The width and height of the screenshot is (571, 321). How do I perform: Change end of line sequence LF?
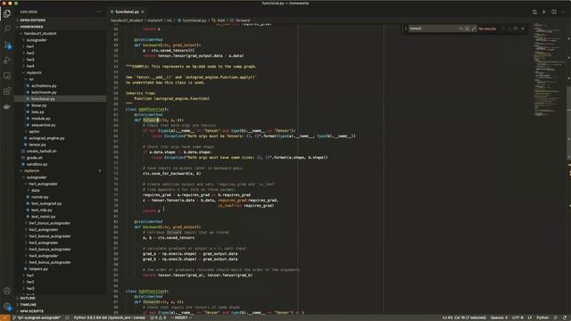530,317
